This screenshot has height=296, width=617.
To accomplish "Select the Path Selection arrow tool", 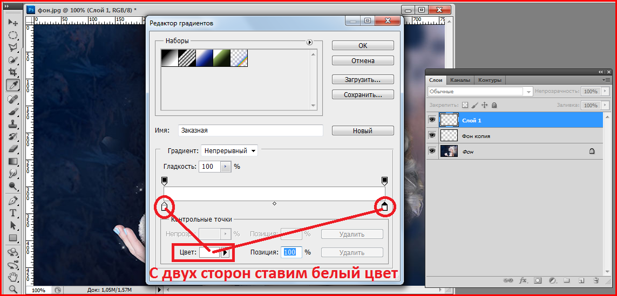I will tap(12, 225).
